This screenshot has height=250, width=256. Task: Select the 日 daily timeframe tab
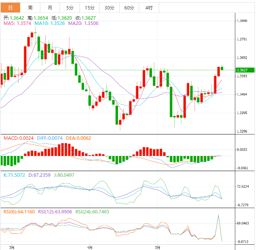click(10, 8)
